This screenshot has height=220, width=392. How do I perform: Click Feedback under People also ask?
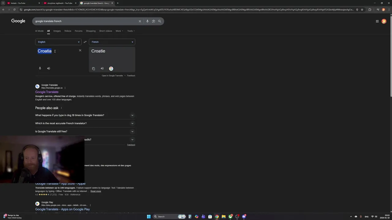coord(131,145)
